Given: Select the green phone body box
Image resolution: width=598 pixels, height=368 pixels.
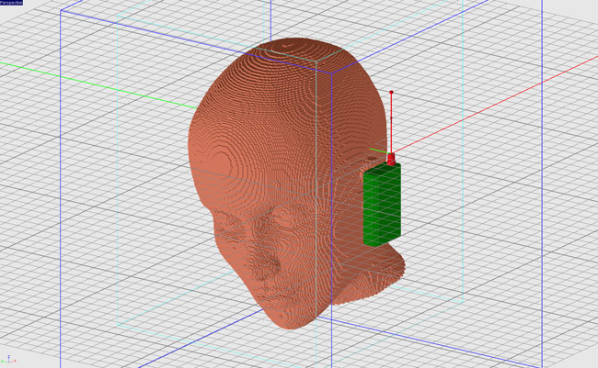Looking at the screenshot, I should click(x=382, y=205).
